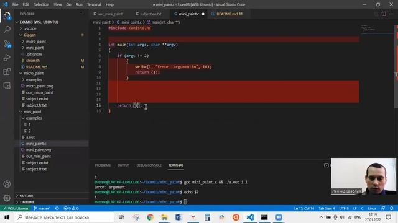Launch Chrome from taskbar
The image size is (398, 223).
click(x=150, y=217)
